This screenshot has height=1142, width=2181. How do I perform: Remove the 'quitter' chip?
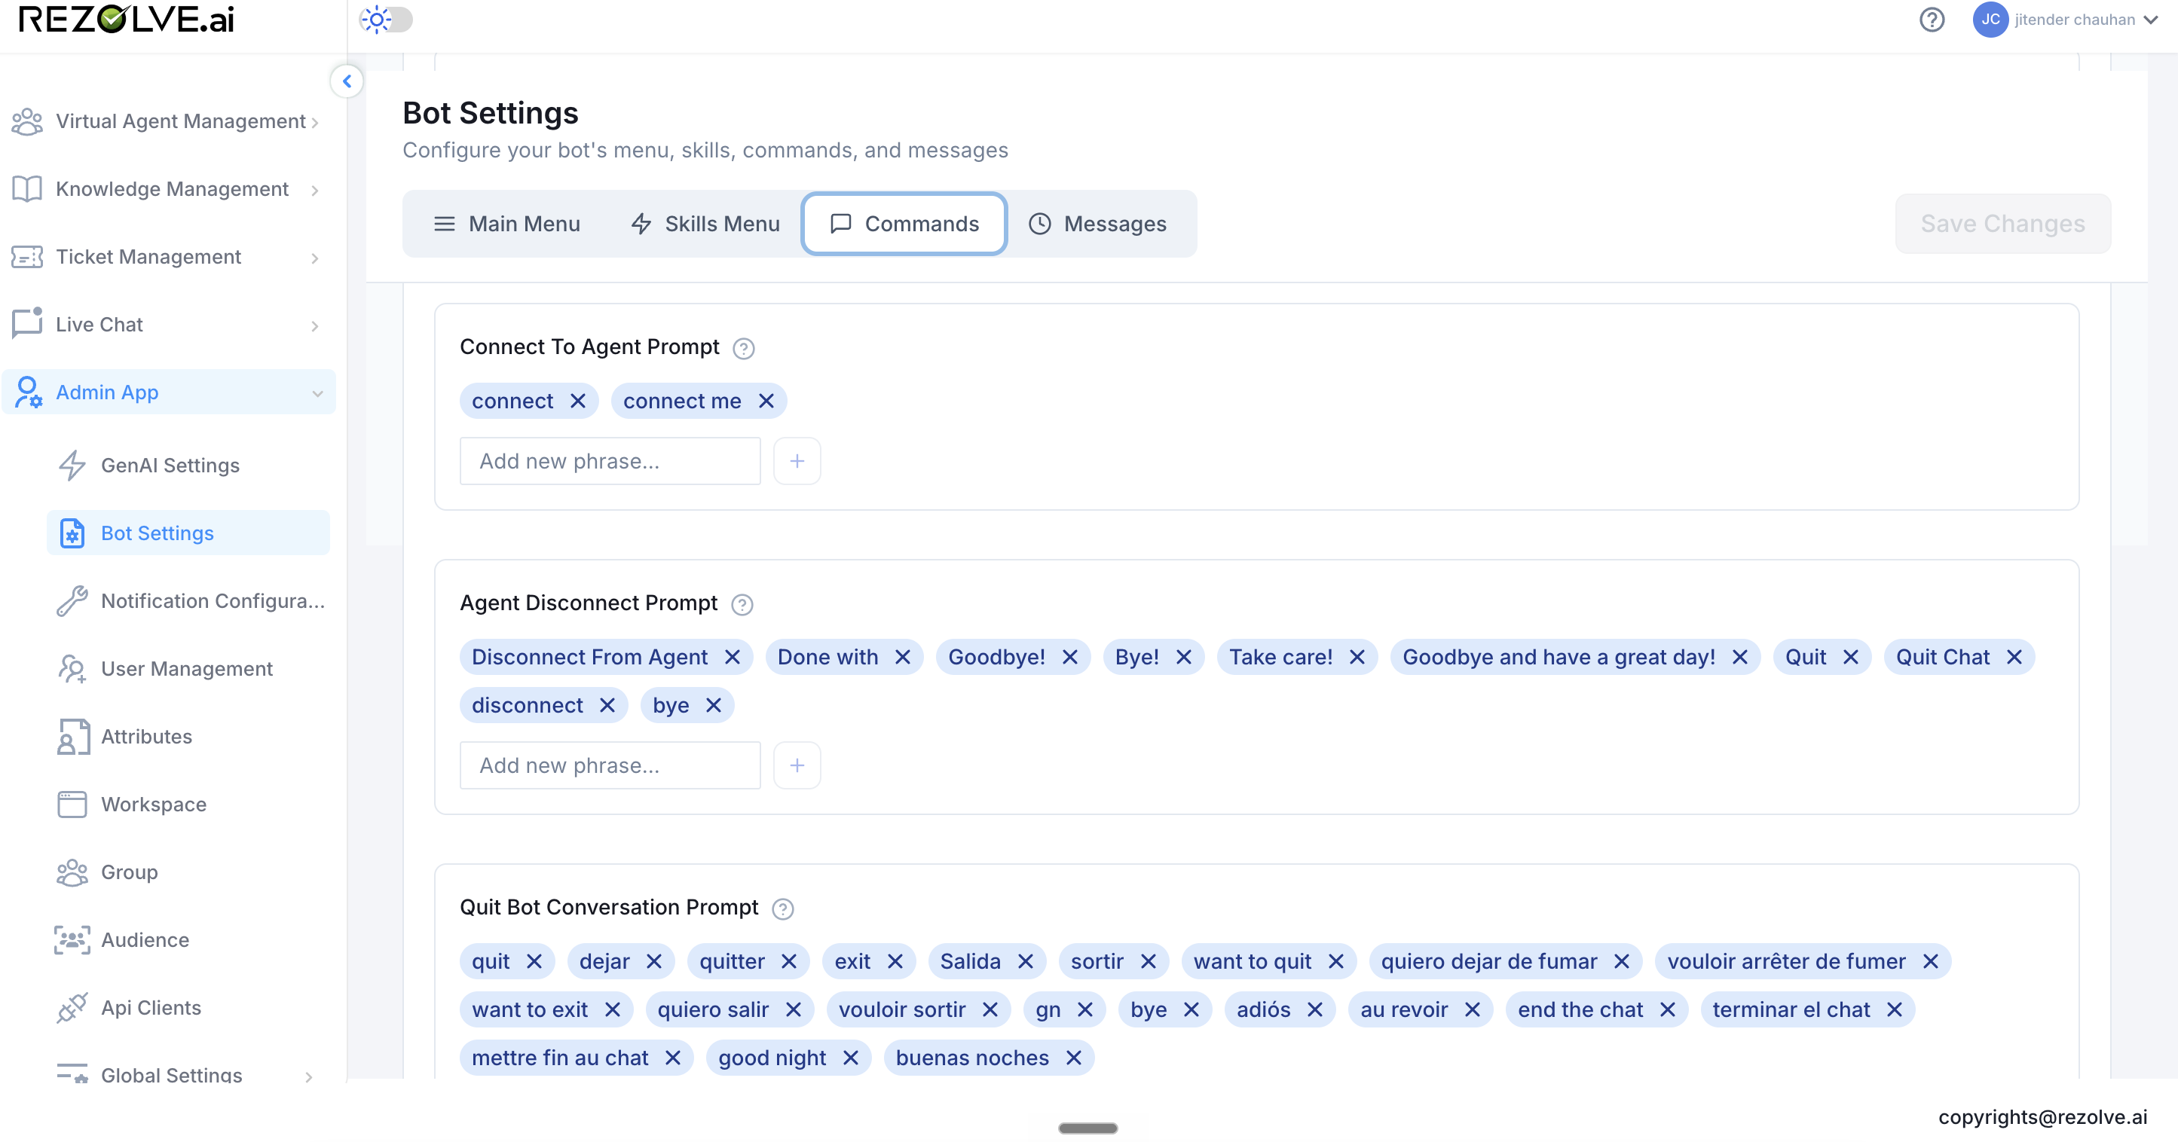pyautogui.click(x=789, y=961)
